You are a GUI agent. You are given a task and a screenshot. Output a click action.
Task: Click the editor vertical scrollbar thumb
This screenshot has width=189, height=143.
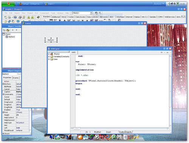[170, 91]
